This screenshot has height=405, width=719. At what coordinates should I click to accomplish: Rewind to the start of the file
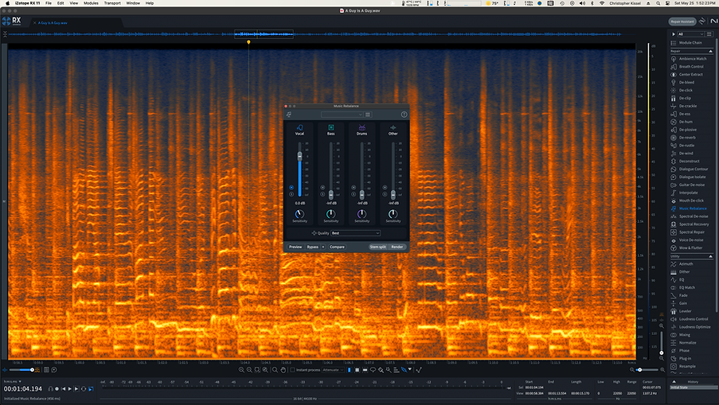tap(63, 389)
